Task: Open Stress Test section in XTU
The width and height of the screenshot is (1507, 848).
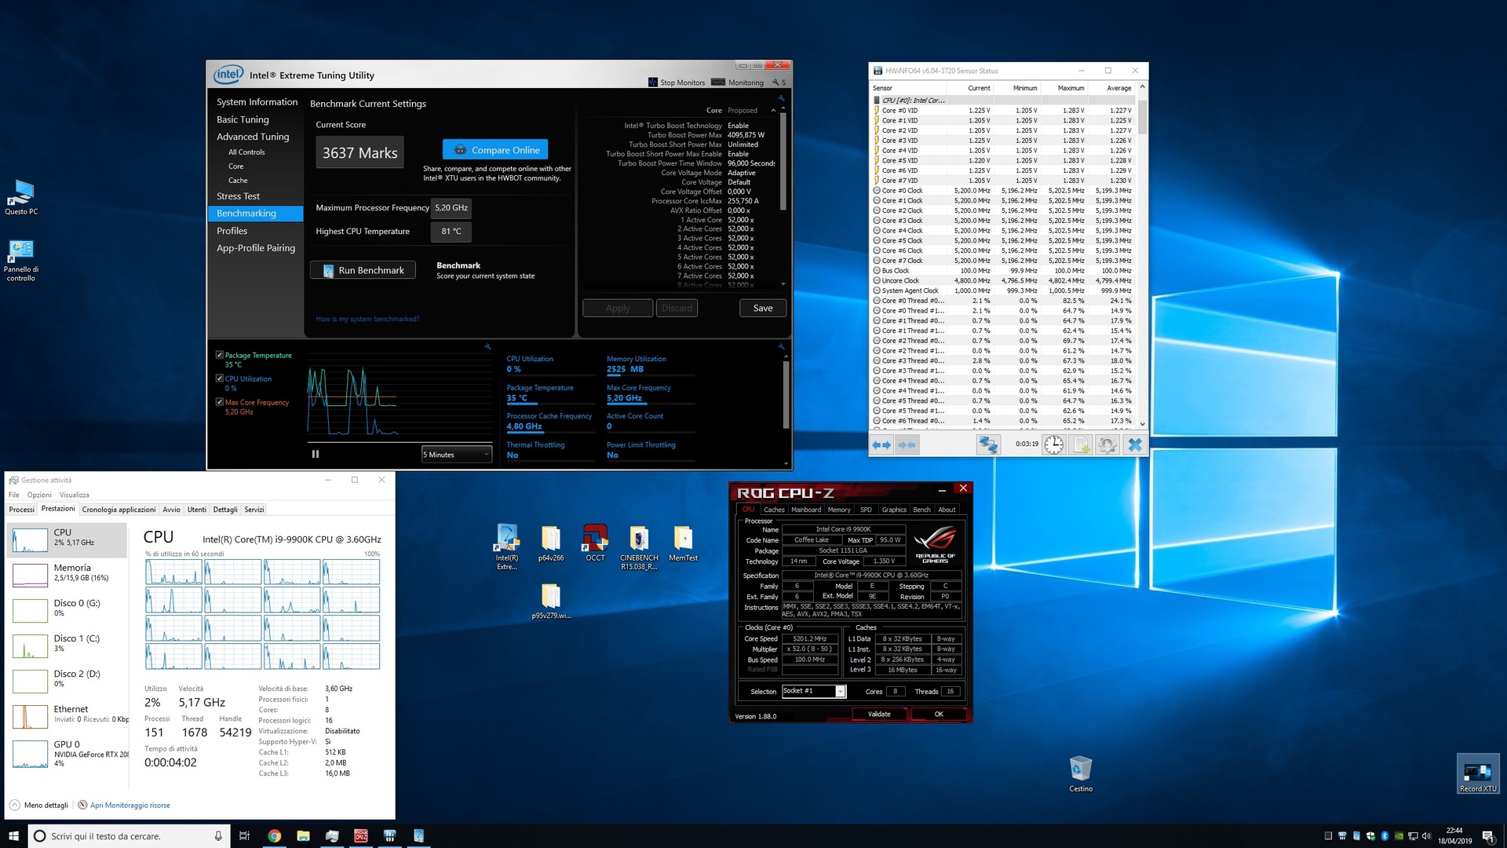Action: tap(238, 196)
